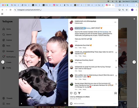Open a new browser tab

[x=127, y=5]
